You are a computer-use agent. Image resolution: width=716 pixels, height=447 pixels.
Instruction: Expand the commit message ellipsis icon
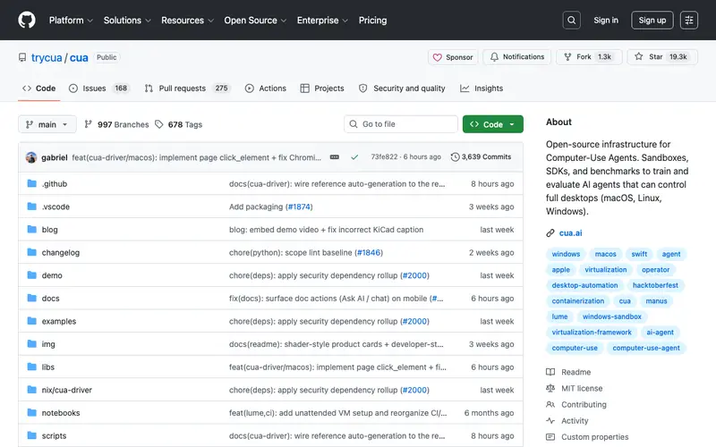tap(334, 157)
